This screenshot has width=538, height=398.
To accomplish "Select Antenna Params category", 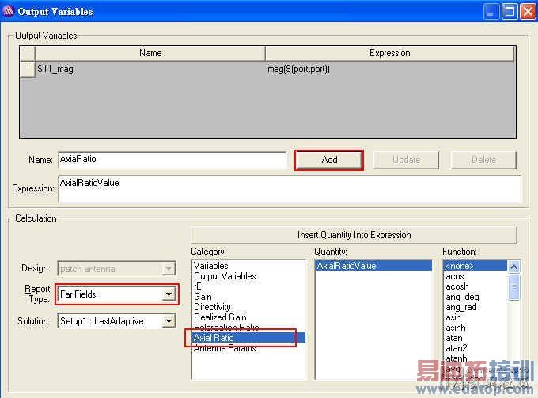I will [x=225, y=348].
